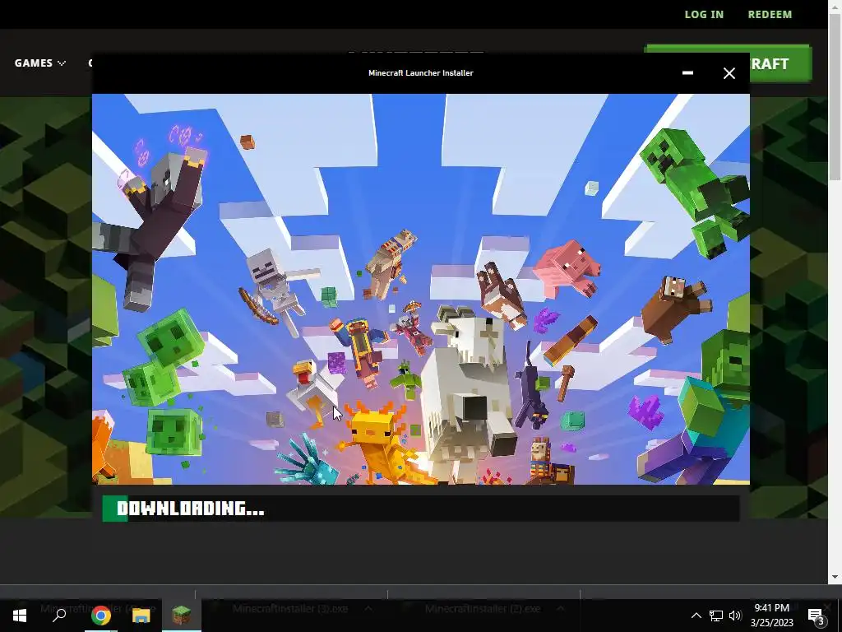Screen dimensions: 842x632
Task: Click the installer Minecraft mobs artwork
Action: [x=420, y=289]
